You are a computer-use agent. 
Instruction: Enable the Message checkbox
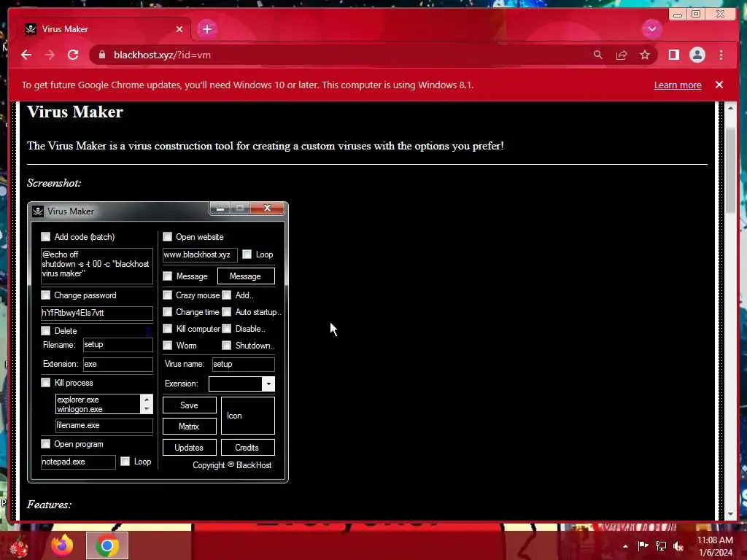coord(167,276)
